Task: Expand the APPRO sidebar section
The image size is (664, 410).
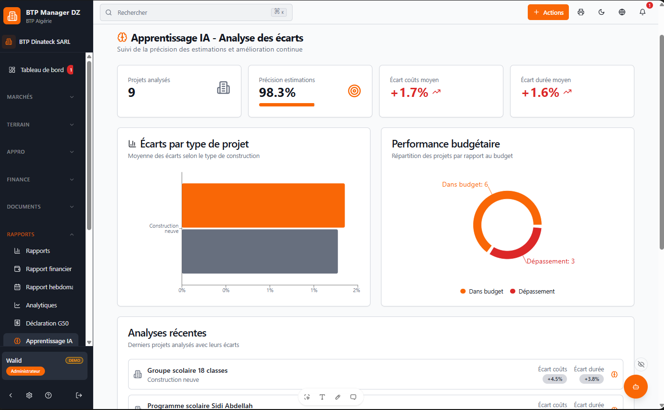Action: coord(41,152)
